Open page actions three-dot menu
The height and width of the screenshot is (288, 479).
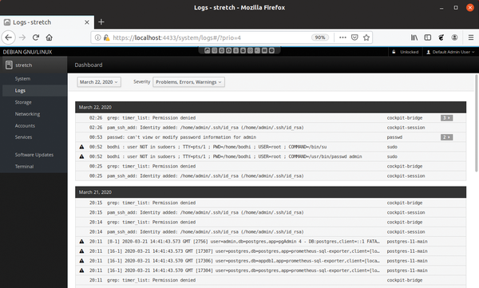tap(342, 37)
